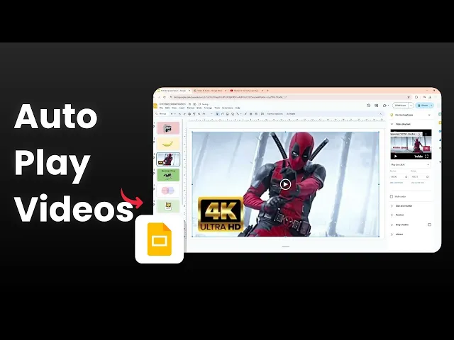The image size is (454, 340).
Task: Expand the Alt text section
Action: (x=392, y=234)
